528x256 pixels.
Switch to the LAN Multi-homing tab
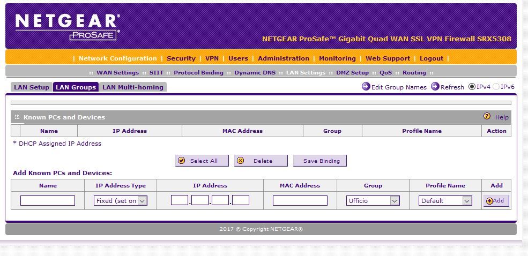click(x=133, y=87)
